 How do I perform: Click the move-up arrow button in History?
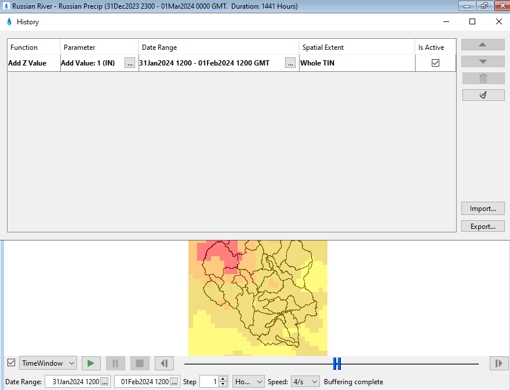click(483, 45)
